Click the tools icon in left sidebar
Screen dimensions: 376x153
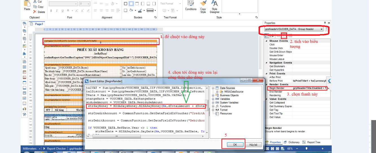tap(25, 114)
